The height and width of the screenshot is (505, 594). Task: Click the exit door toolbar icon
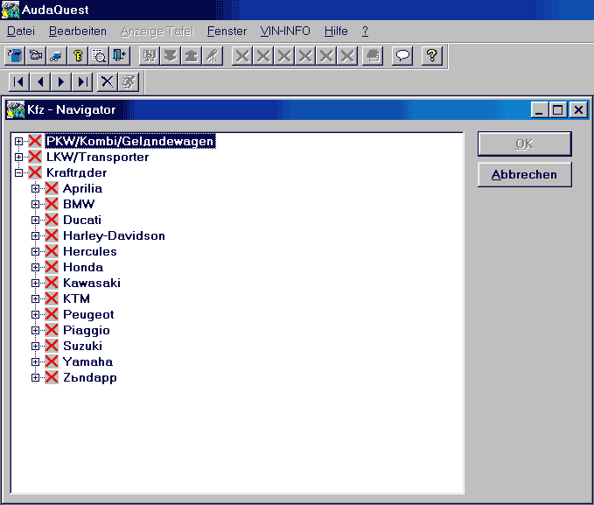pyautogui.click(x=120, y=56)
